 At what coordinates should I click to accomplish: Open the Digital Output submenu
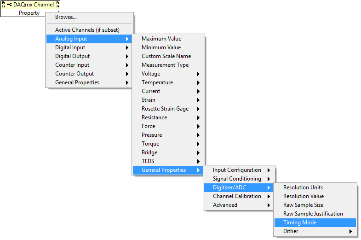point(89,56)
